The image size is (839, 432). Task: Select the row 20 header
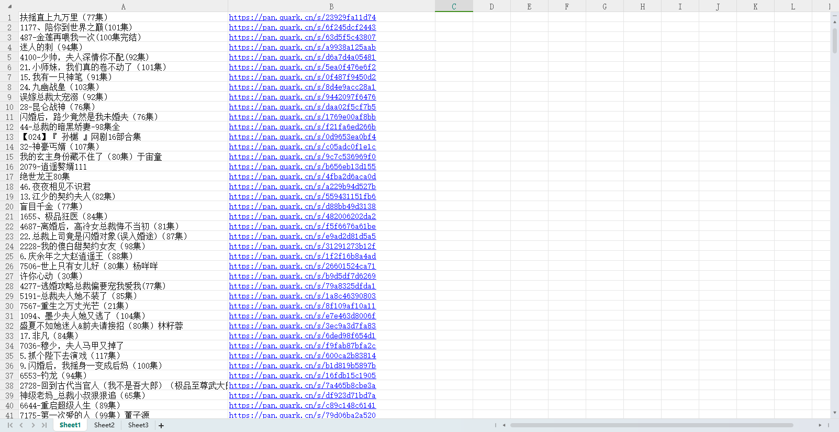(x=9, y=206)
